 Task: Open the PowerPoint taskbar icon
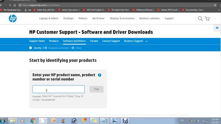(x=54, y=121)
